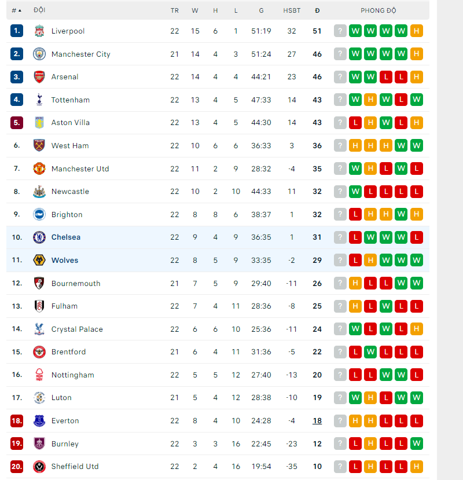
Task: Click the Tottenham cockerel logo
Action: (39, 100)
